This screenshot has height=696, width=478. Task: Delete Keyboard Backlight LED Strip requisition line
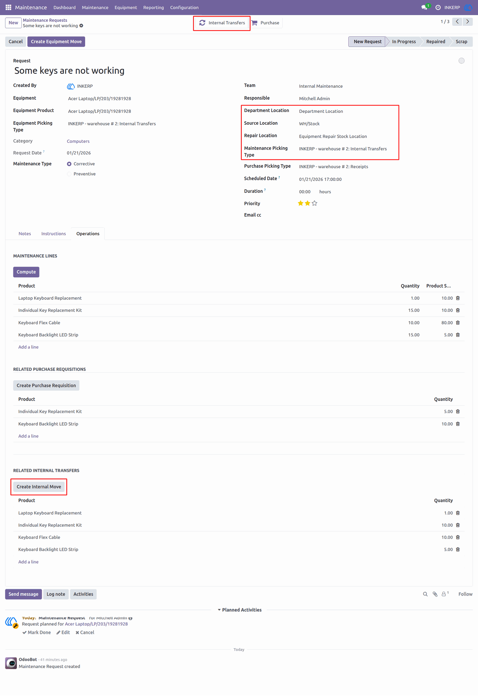(458, 424)
